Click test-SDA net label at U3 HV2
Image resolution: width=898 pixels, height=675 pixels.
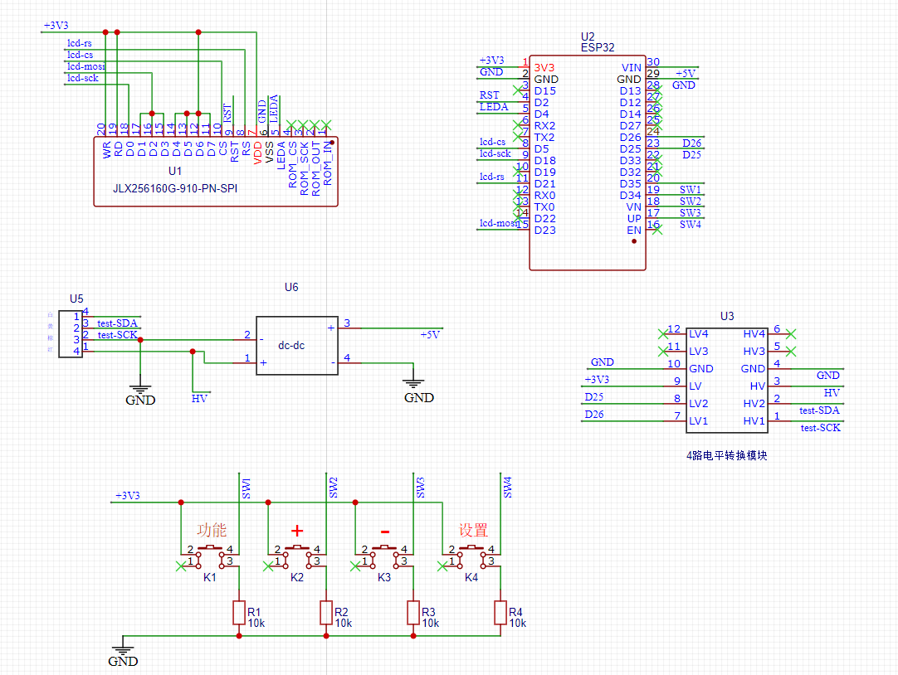(819, 410)
